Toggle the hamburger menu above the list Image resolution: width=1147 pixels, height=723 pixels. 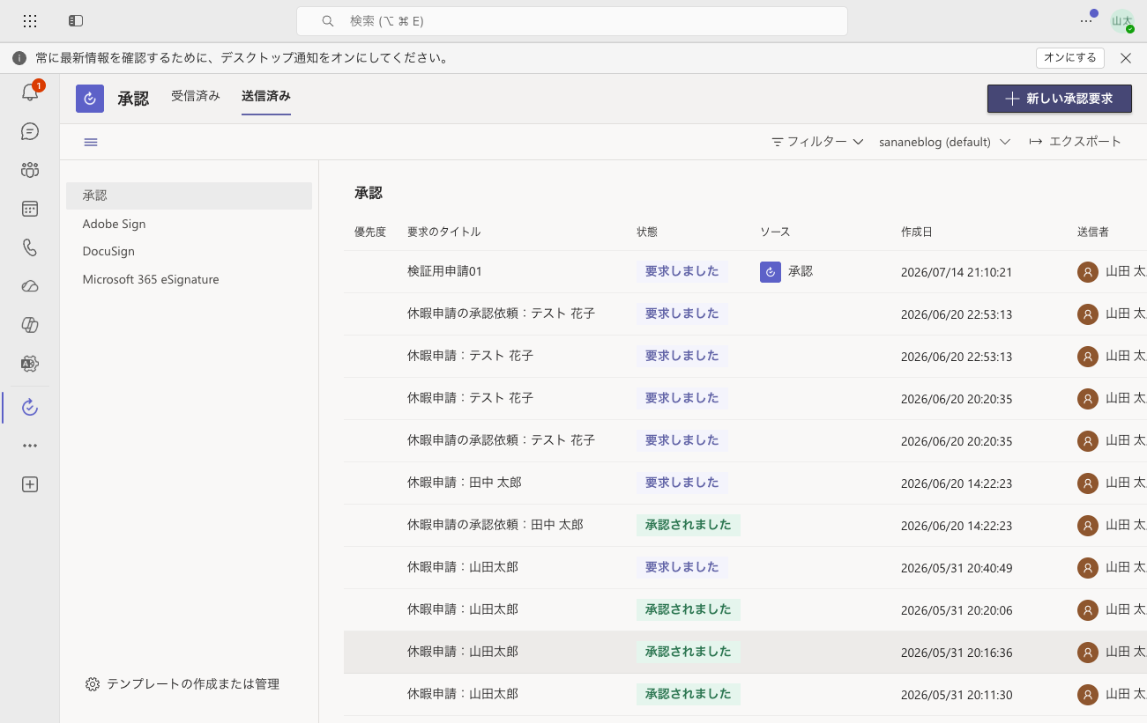[x=91, y=142]
